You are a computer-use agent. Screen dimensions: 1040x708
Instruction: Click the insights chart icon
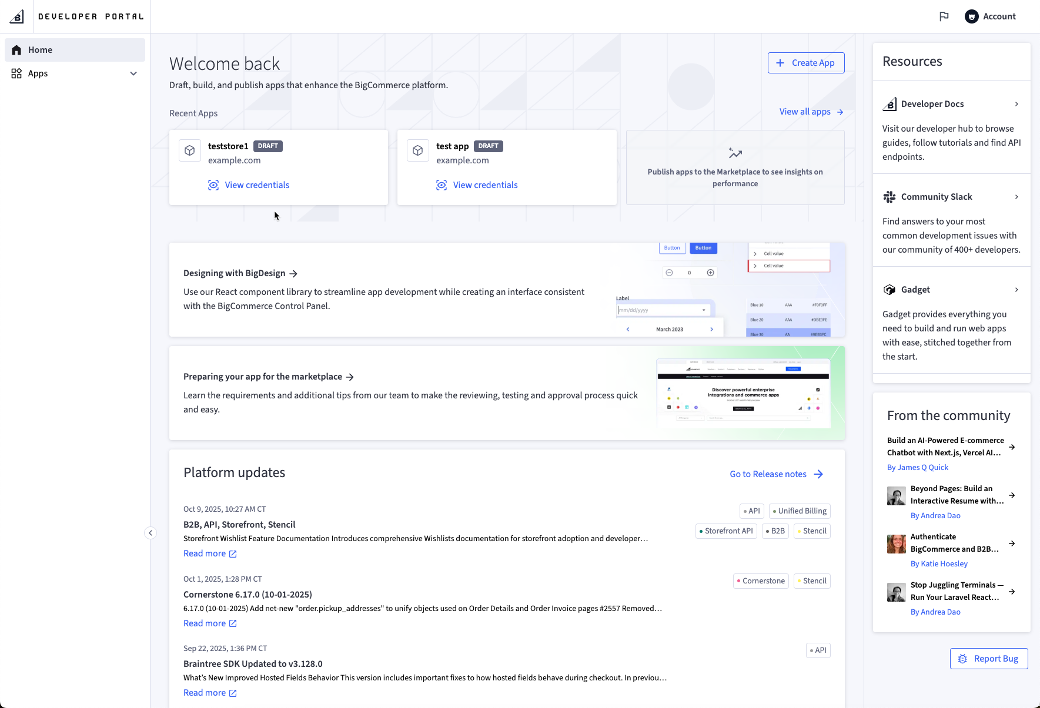[x=735, y=153]
